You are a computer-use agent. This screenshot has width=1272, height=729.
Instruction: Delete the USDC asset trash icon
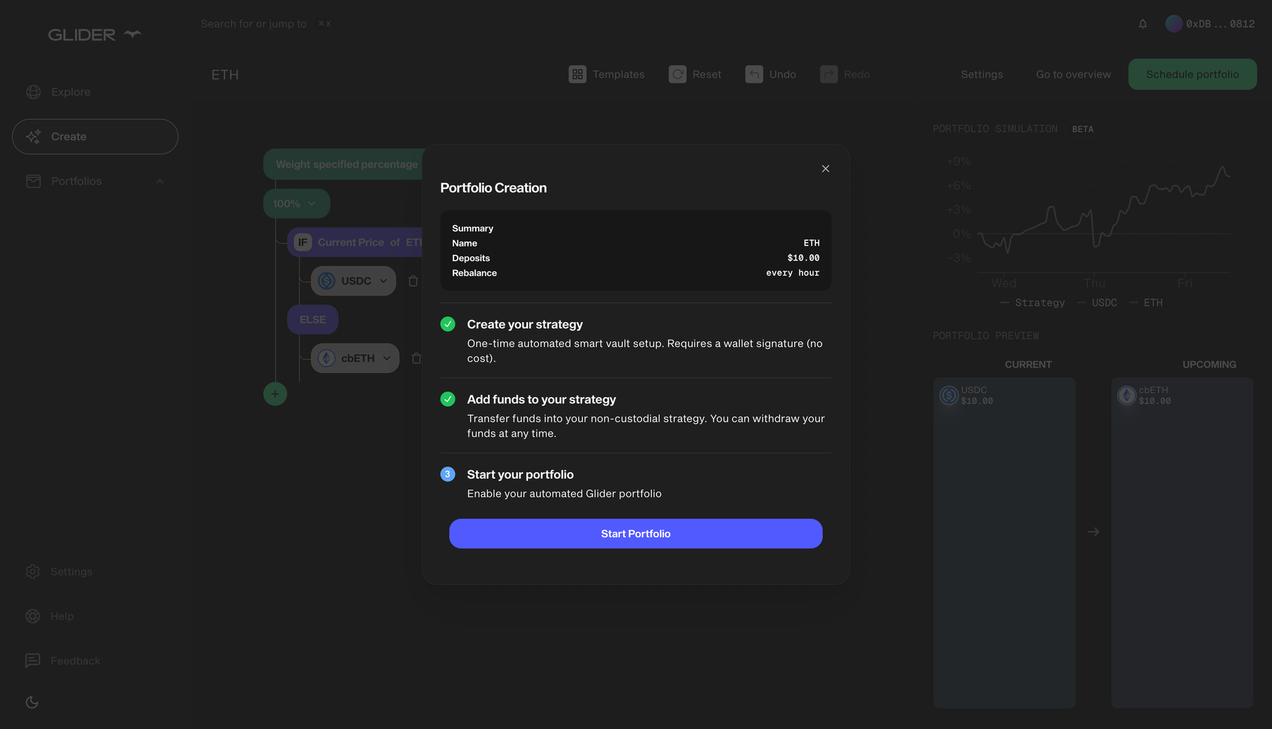tap(413, 281)
